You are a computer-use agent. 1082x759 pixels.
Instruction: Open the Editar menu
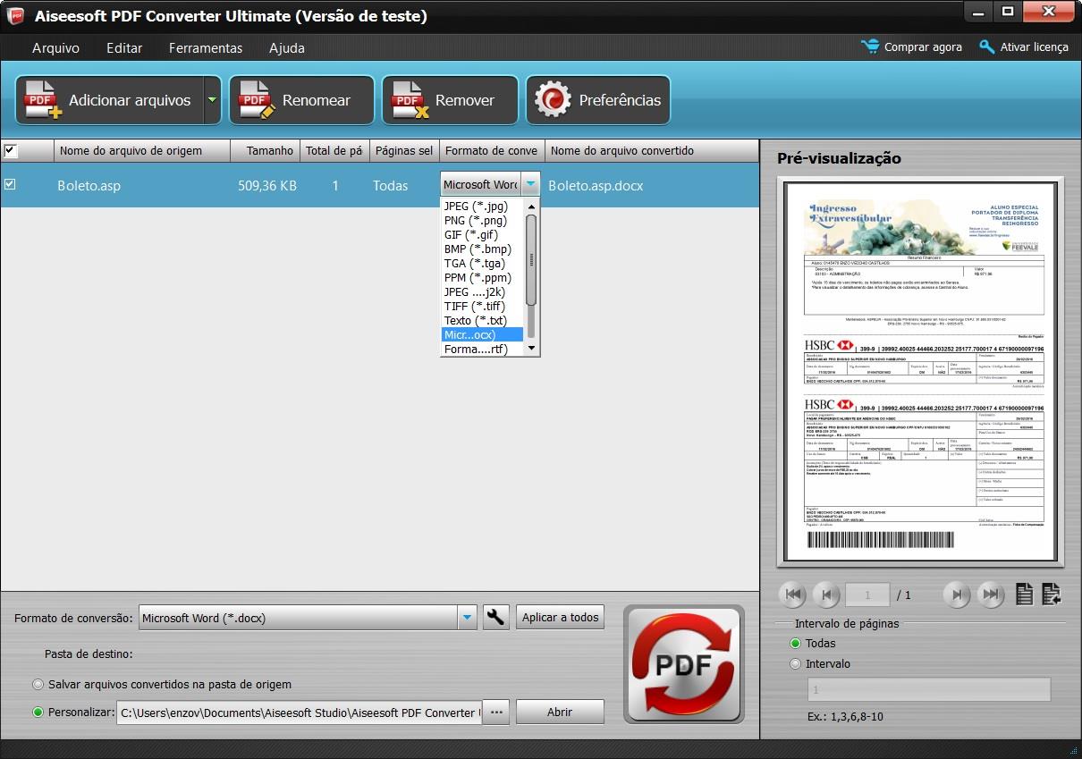click(x=124, y=47)
